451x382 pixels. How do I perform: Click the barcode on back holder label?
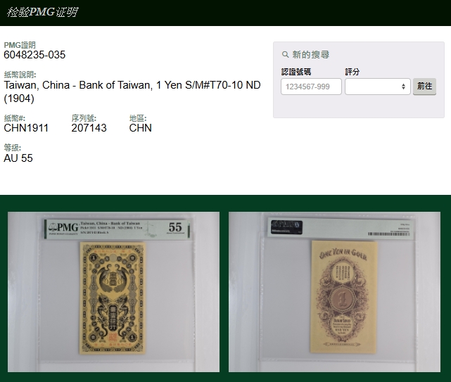point(388,234)
